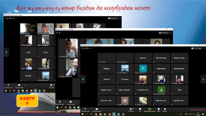Click fullscreen icon in middle Zoom window
The width and height of the screenshot is (206, 116).
pyautogui.click(x=171, y=33)
